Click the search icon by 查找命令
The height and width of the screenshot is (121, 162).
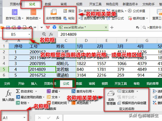(x=144, y=27)
